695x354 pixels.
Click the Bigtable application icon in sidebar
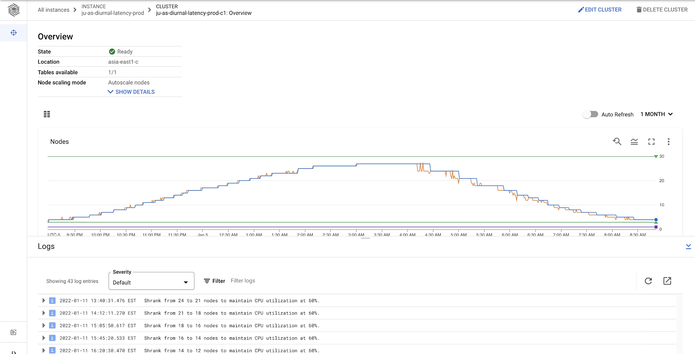point(14,10)
